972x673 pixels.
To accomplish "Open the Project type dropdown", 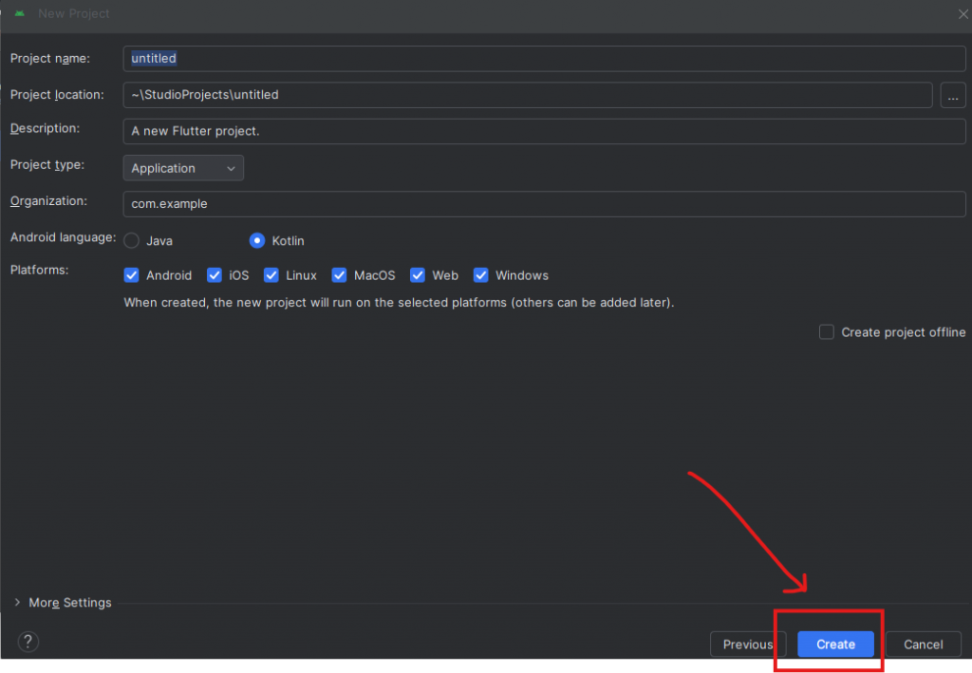I will click(x=183, y=168).
